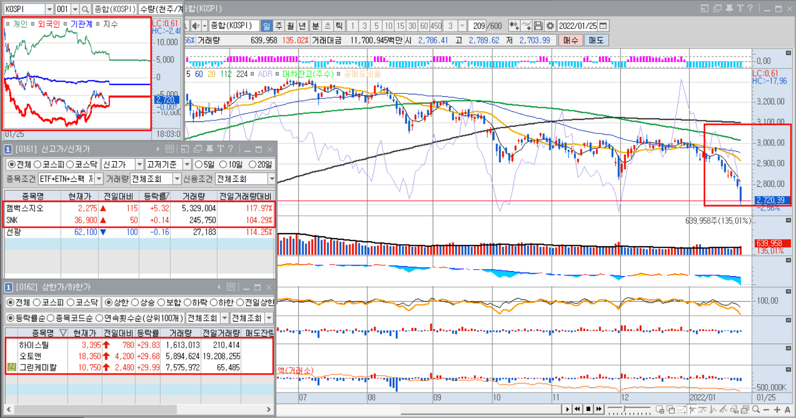This screenshot has width=796, height=418.
Task: Open the chart settings gear icon
Action: coord(550,26)
